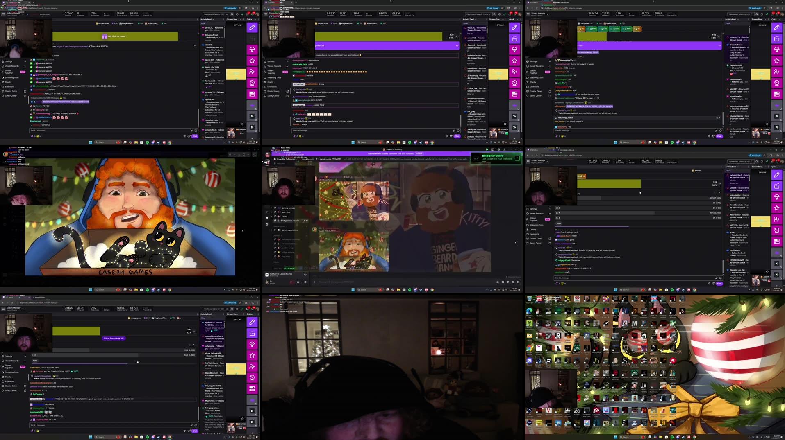This screenshot has height=440, width=785.
Task: Toggle the Activity Feed filter option
Action: point(204,23)
